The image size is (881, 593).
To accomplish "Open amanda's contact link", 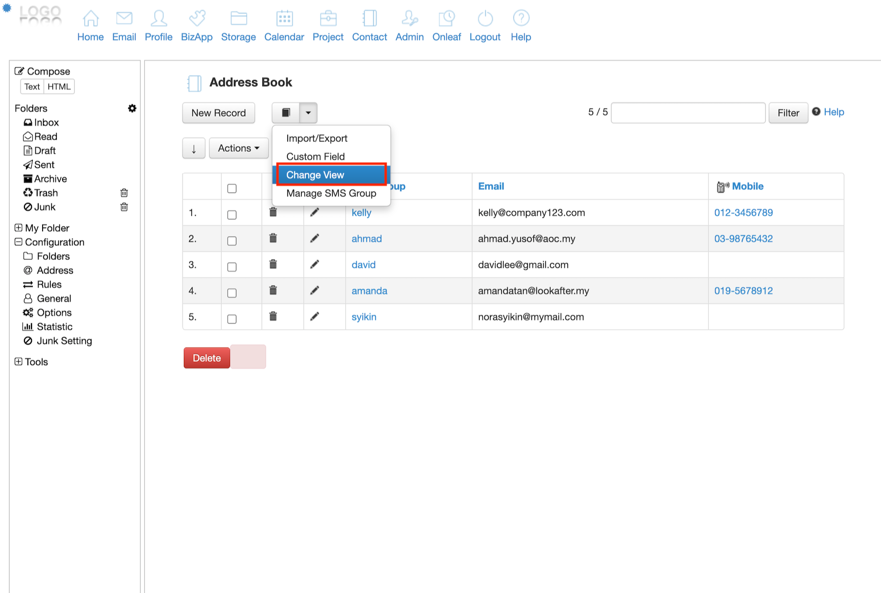I will pos(369,291).
